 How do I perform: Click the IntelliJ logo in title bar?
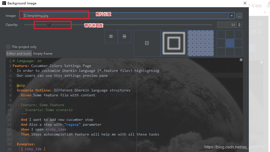pos(4,3)
